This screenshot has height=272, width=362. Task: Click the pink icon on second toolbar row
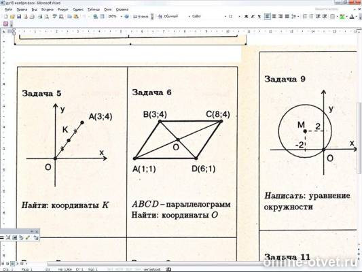pos(5,24)
